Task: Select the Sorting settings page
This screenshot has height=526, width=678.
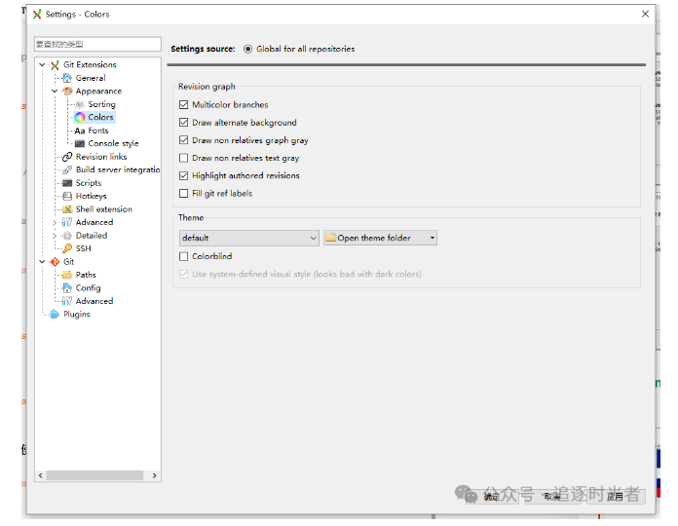Action: (101, 104)
